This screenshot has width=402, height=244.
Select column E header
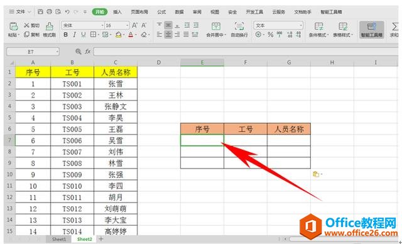pyautogui.click(x=202, y=62)
